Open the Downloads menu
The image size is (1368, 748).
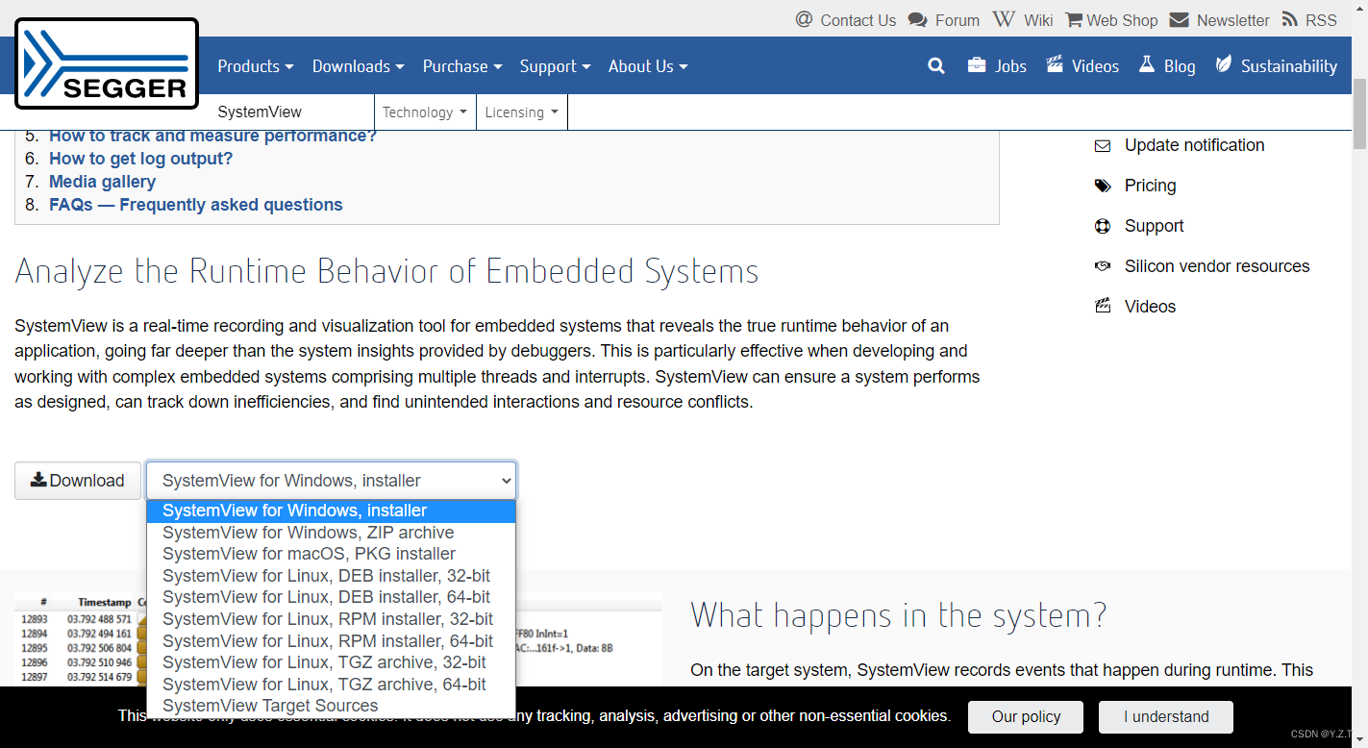click(358, 66)
